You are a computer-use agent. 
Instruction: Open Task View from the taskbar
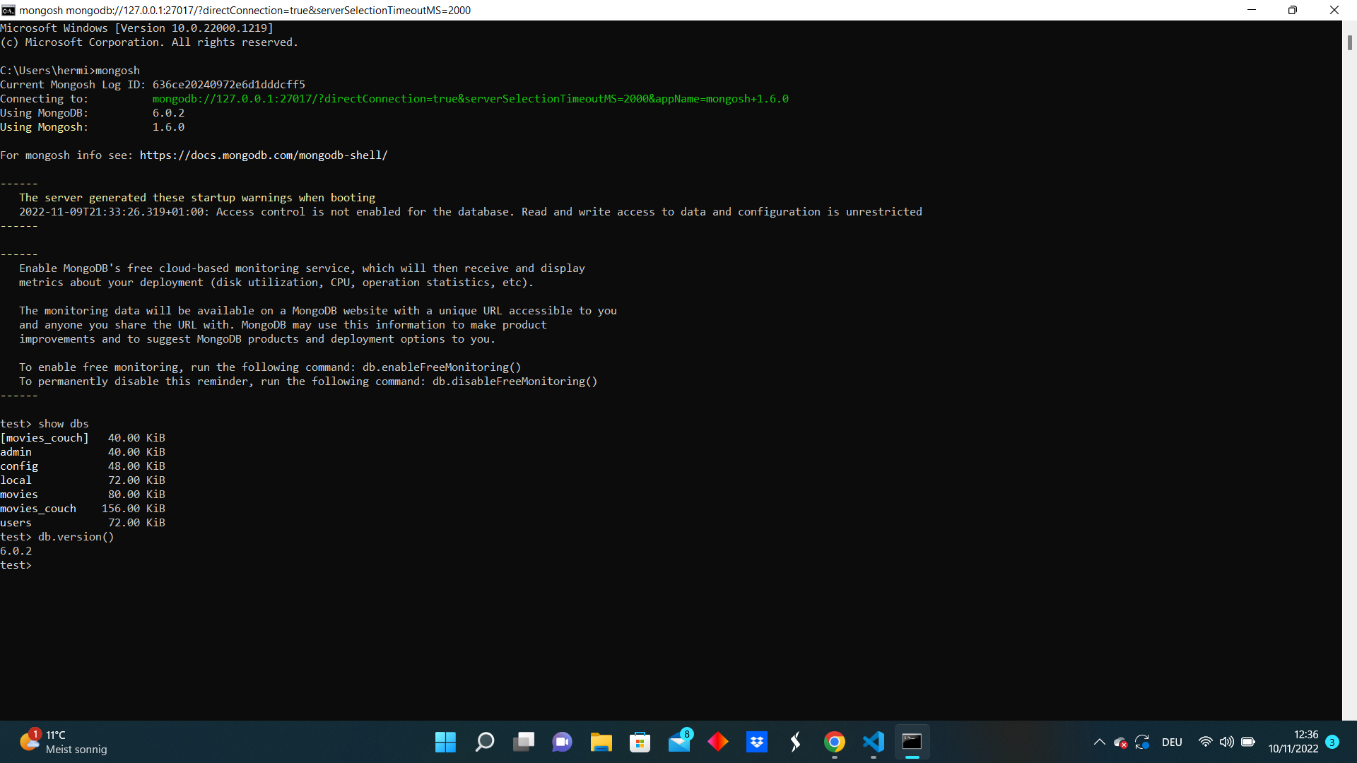(524, 742)
